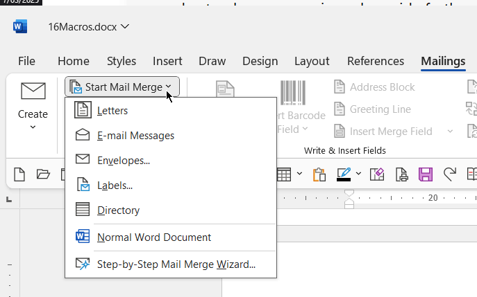This screenshot has height=297, width=477.
Task: Click the Normal Word Document icon
Action: [x=83, y=236]
